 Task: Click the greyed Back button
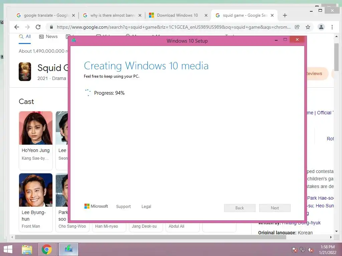pyautogui.click(x=239, y=208)
